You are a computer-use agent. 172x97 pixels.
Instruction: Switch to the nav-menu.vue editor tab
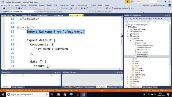click(59, 15)
